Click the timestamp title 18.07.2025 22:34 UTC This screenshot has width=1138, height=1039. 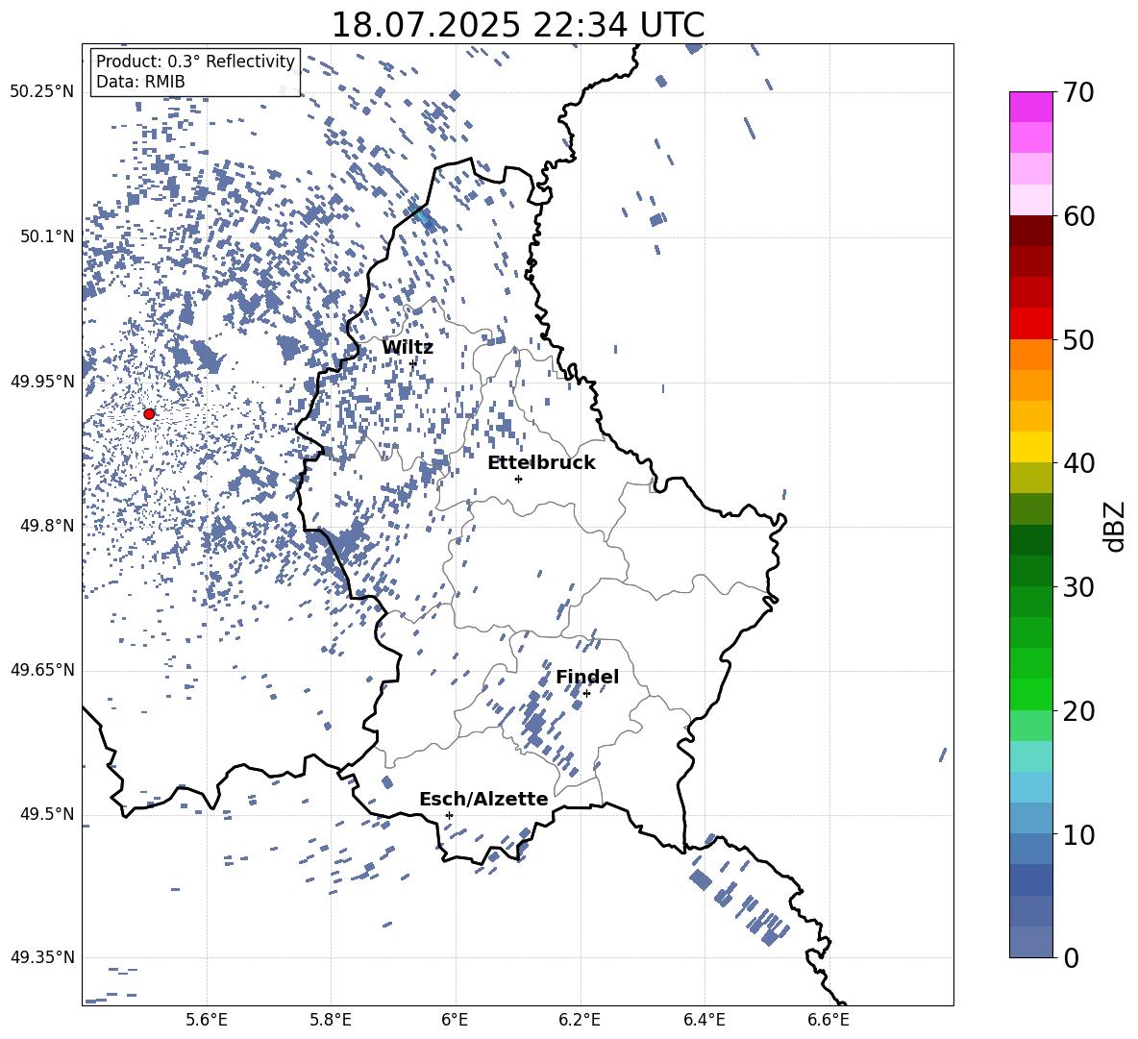coord(518,25)
